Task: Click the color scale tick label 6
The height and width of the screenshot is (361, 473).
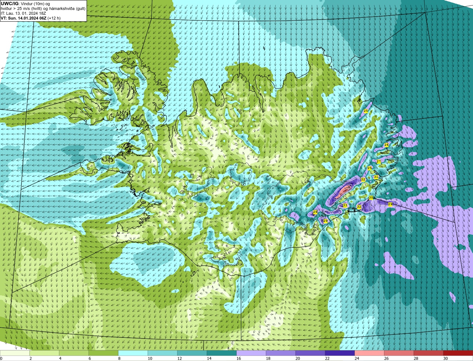Action: (90, 358)
